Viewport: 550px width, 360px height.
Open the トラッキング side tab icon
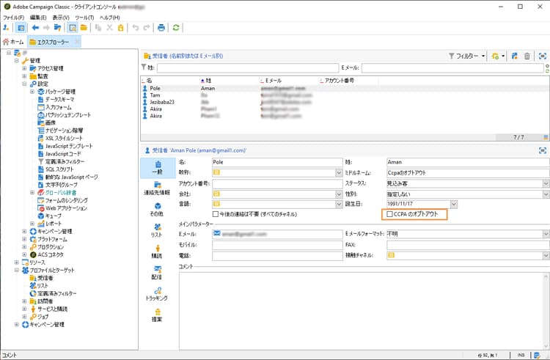[x=157, y=294]
